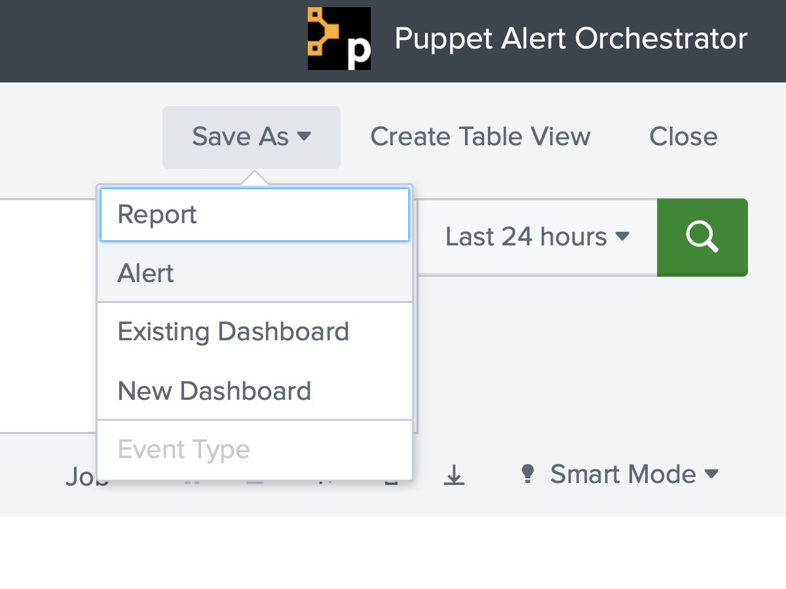
Task: Click the caret arrow after Last 24 hours
Action: point(622,236)
